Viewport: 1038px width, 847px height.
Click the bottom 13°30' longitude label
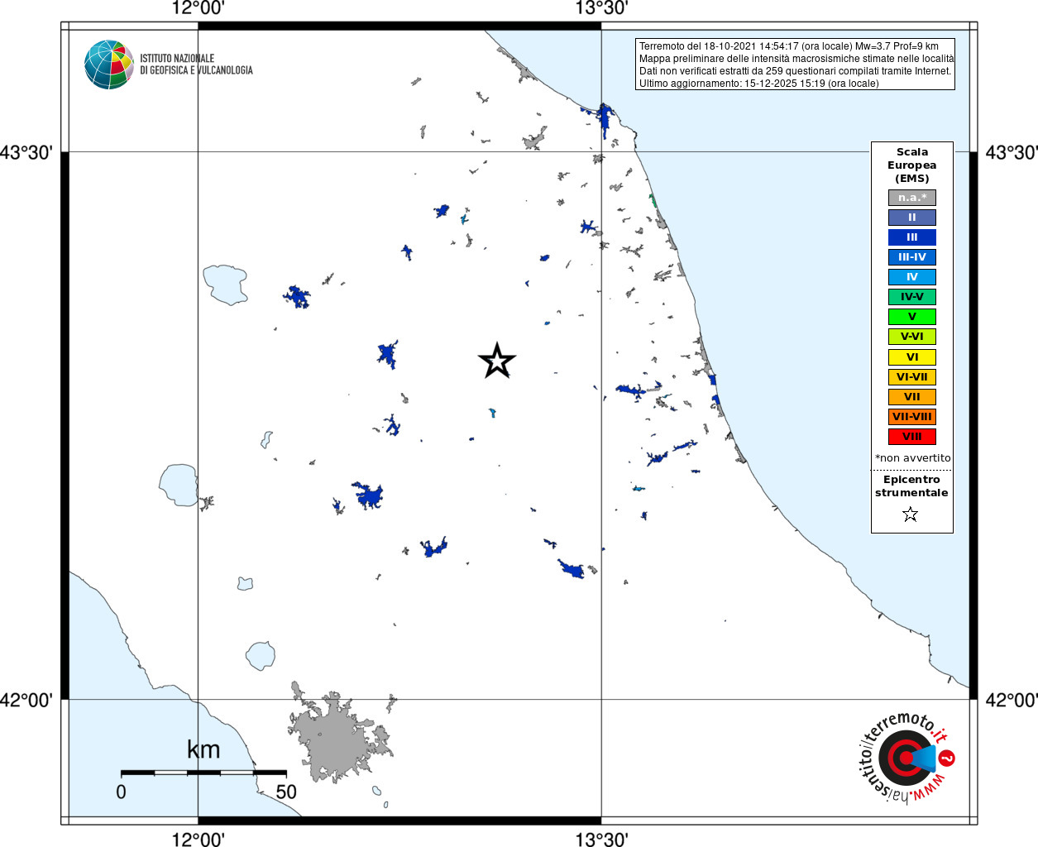click(601, 840)
